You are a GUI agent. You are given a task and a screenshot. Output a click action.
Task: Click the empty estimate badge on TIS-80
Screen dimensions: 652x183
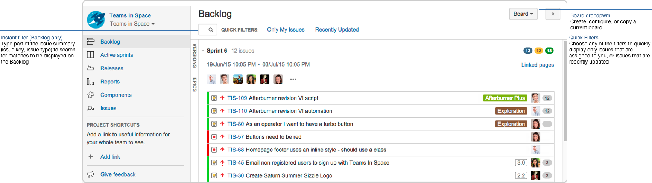tap(547, 124)
